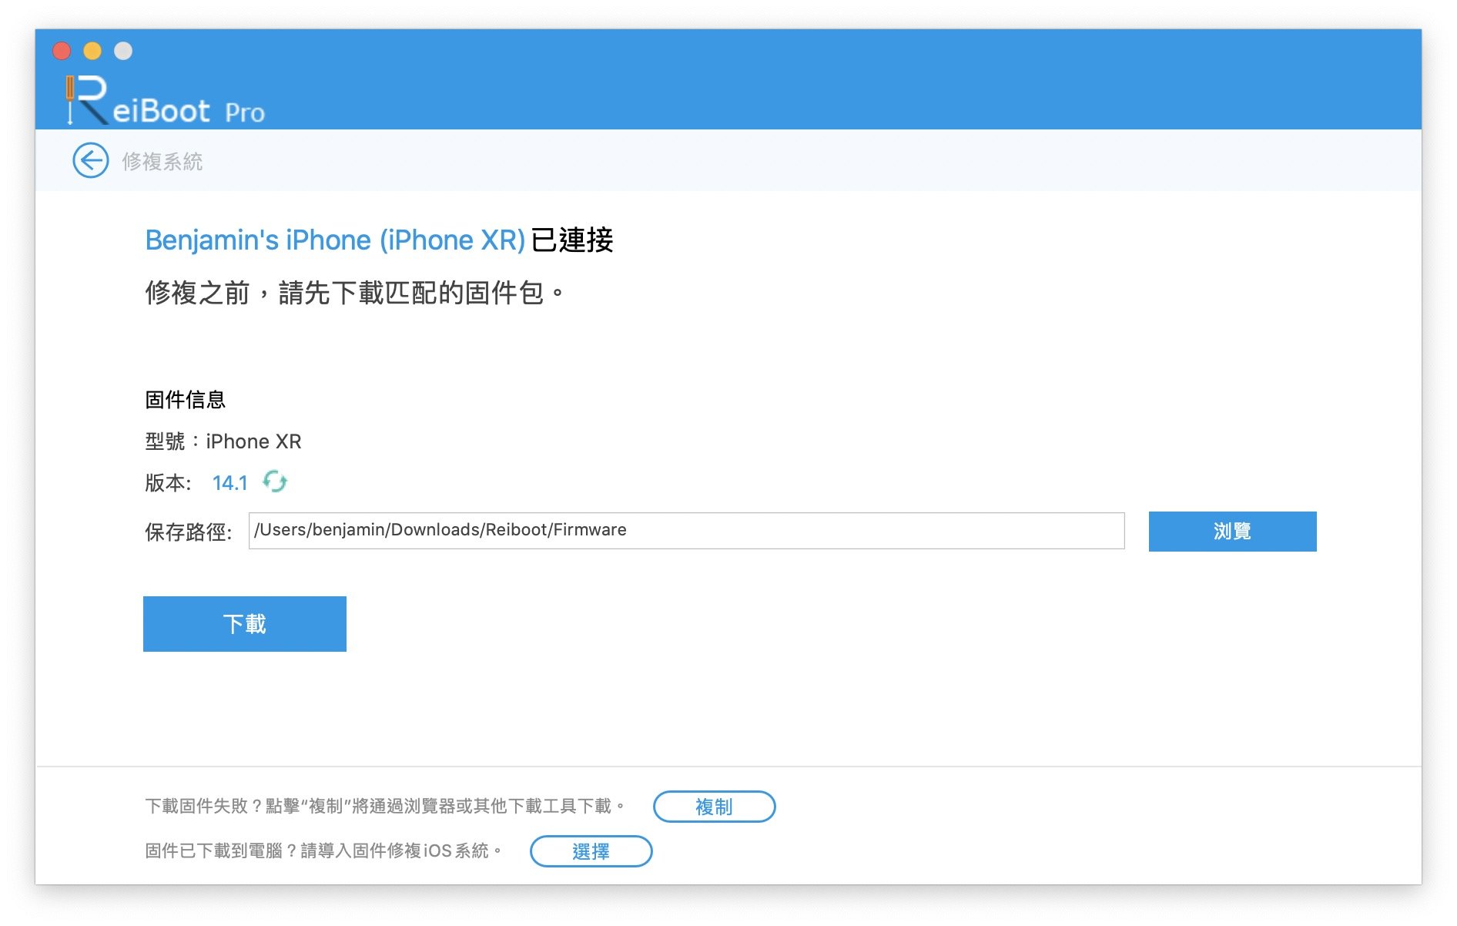
Task: Click the firmware download failure hint text
Action: coord(384,807)
